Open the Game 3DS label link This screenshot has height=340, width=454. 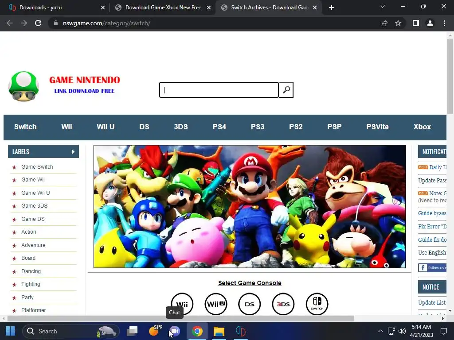pyautogui.click(x=35, y=206)
